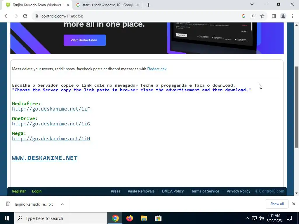This screenshot has height=224, width=299.
Task: Share this page via share icon
Action: [x=253, y=16]
